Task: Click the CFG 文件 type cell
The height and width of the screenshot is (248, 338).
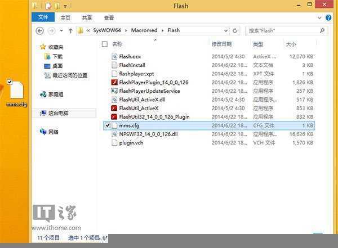Action: tap(264, 125)
